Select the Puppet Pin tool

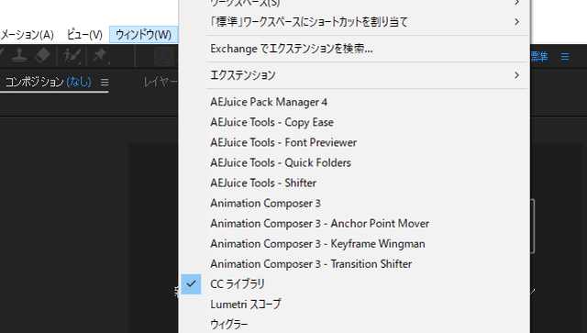100,55
